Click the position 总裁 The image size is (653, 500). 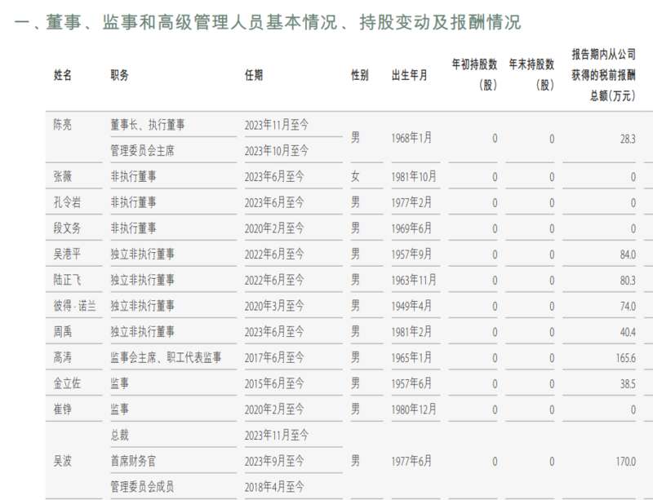point(119,435)
